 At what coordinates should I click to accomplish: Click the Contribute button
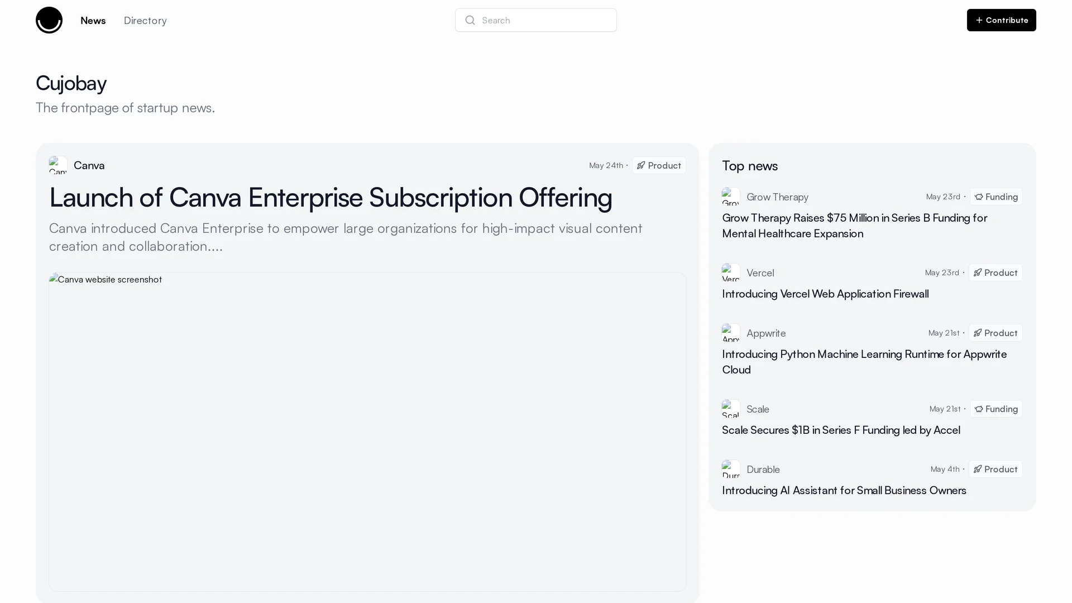pyautogui.click(x=1001, y=20)
